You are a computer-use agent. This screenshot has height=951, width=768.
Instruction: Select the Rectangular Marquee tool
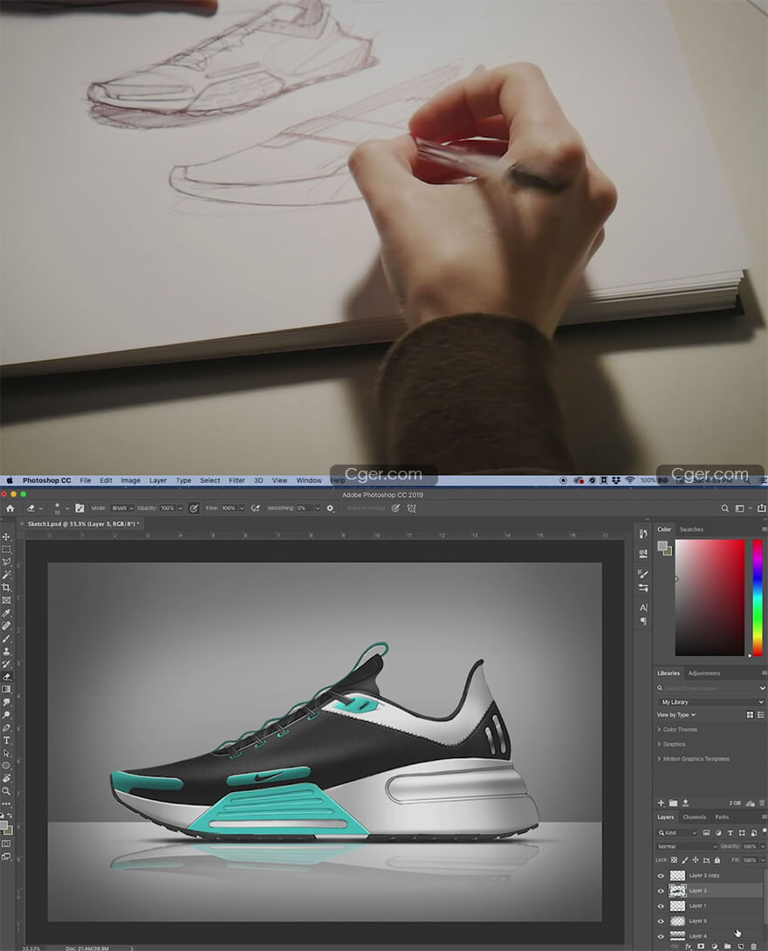7,549
